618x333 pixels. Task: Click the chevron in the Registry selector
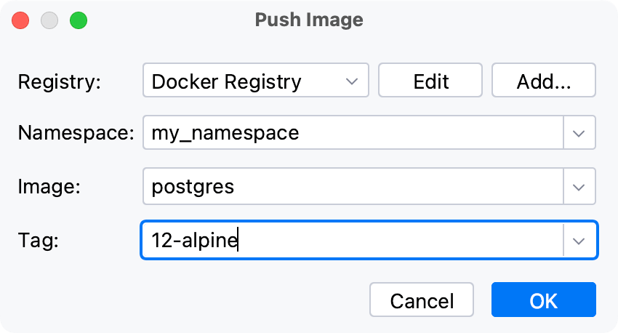pos(352,81)
